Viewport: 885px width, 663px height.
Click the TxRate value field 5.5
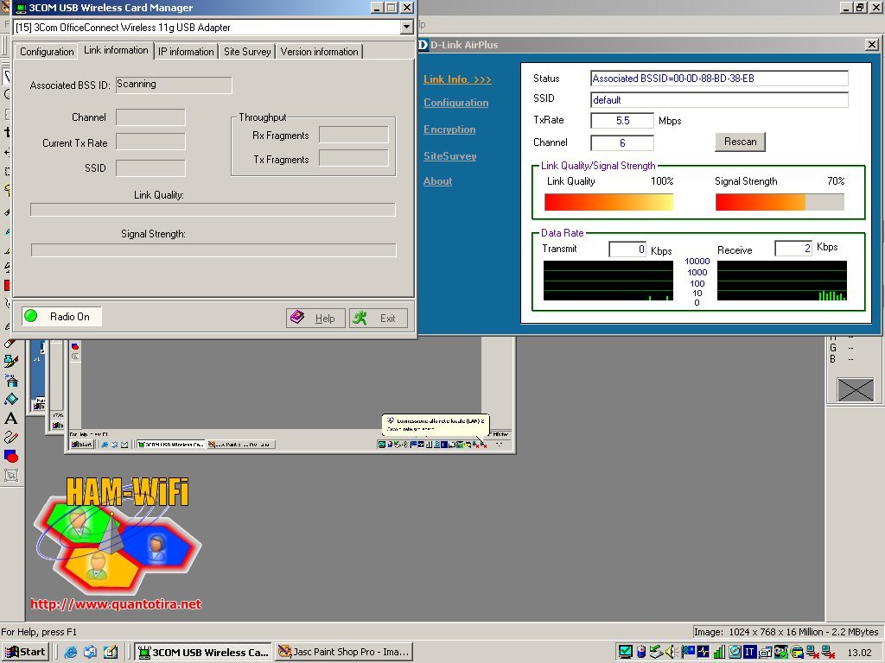pos(622,121)
